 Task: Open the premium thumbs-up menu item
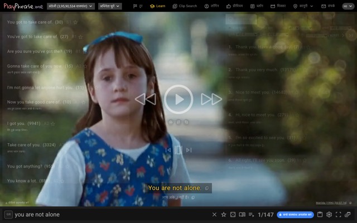click(234, 6)
